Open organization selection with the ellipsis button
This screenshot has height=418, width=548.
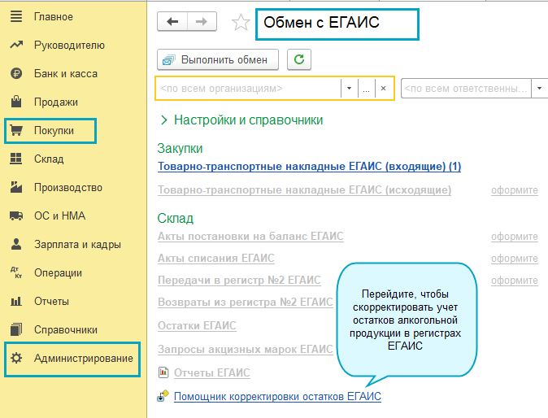[x=366, y=89]
